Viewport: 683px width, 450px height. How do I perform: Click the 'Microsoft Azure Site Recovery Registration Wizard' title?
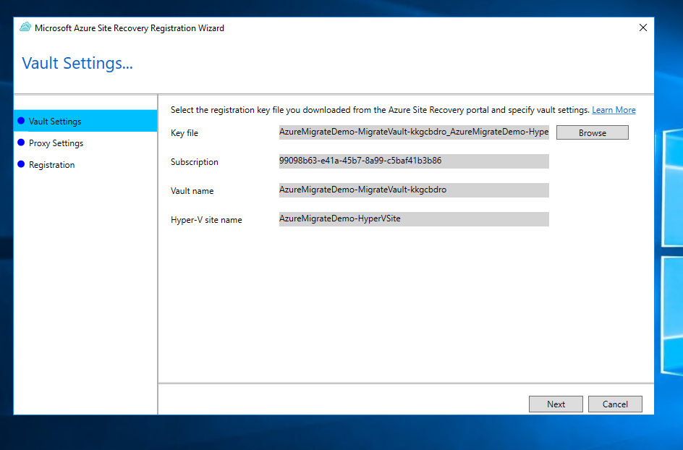(130, 28)
